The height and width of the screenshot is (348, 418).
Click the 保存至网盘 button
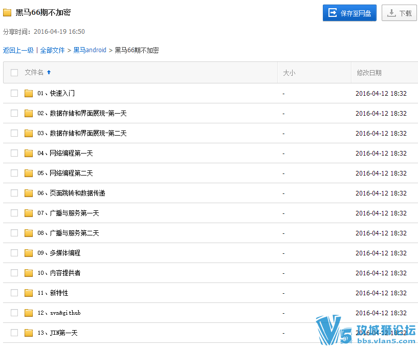(x=349, y=13)
